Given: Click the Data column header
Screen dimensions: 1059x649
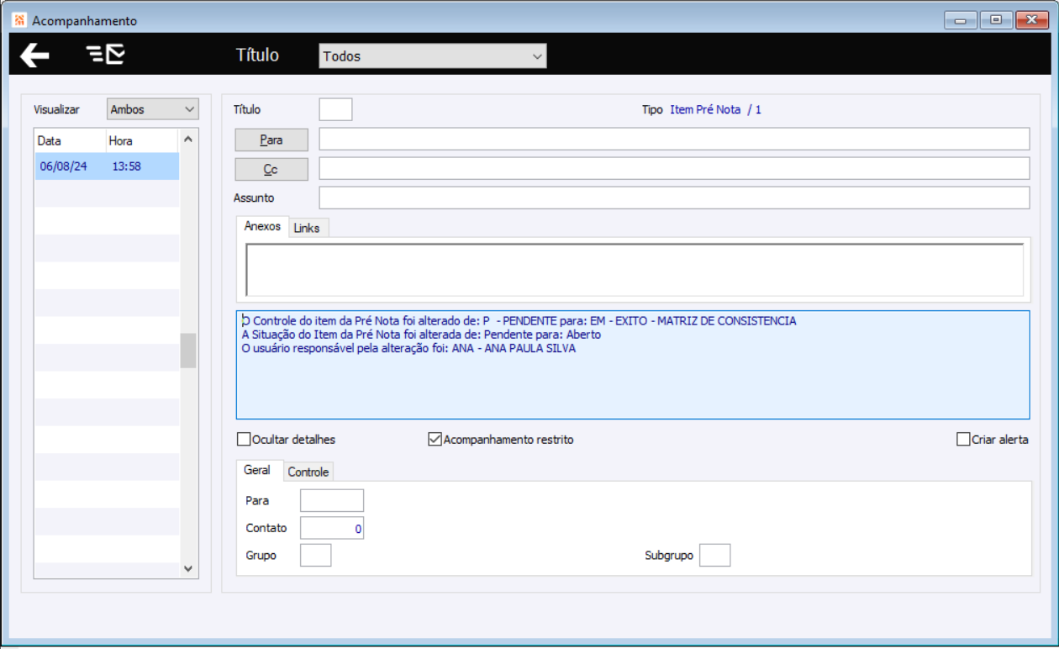Looking at the screenshot, I should click(70, 140).
